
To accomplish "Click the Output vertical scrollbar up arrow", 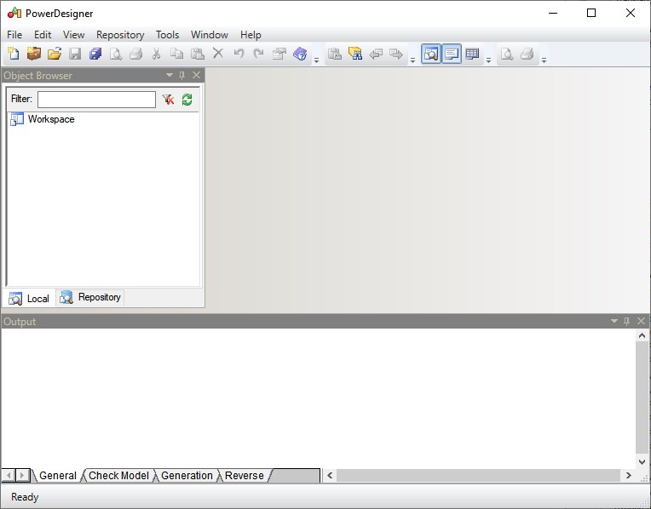I will (x=642, y=335).
